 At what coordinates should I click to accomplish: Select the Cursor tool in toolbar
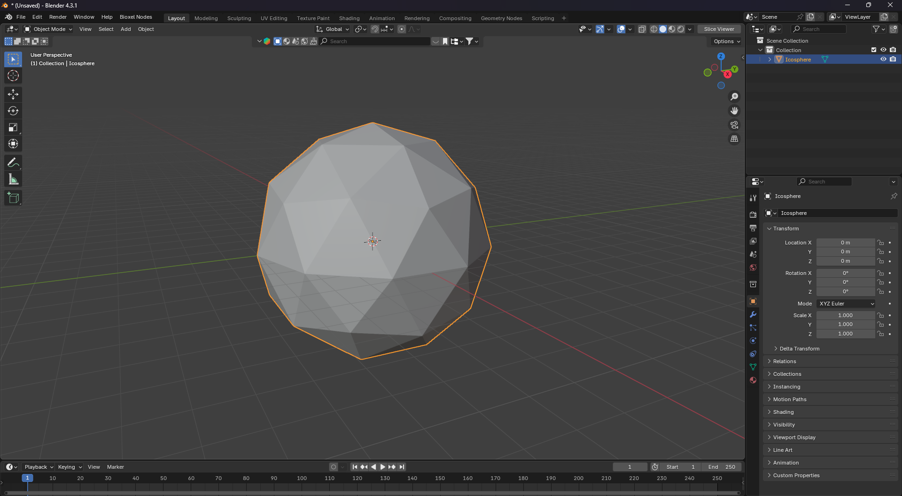click(13, 76)
